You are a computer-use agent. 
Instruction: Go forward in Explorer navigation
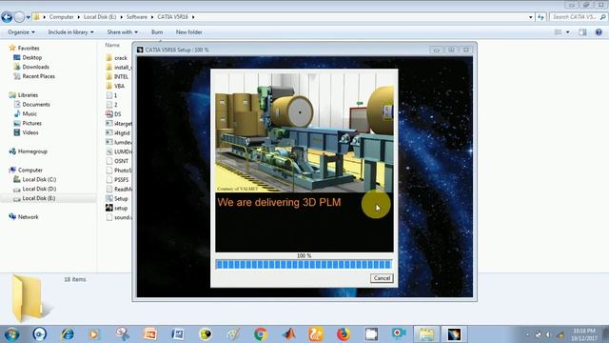coord(19,17)
